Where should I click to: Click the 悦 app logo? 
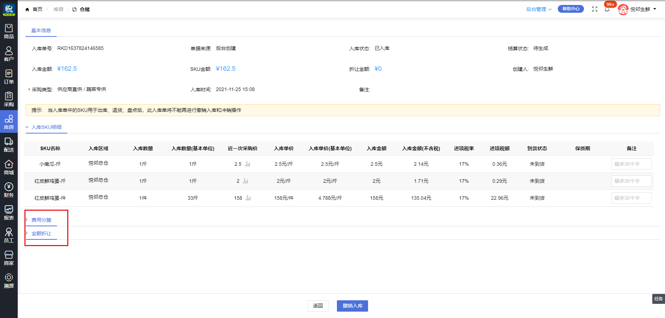tap(9, 9)
